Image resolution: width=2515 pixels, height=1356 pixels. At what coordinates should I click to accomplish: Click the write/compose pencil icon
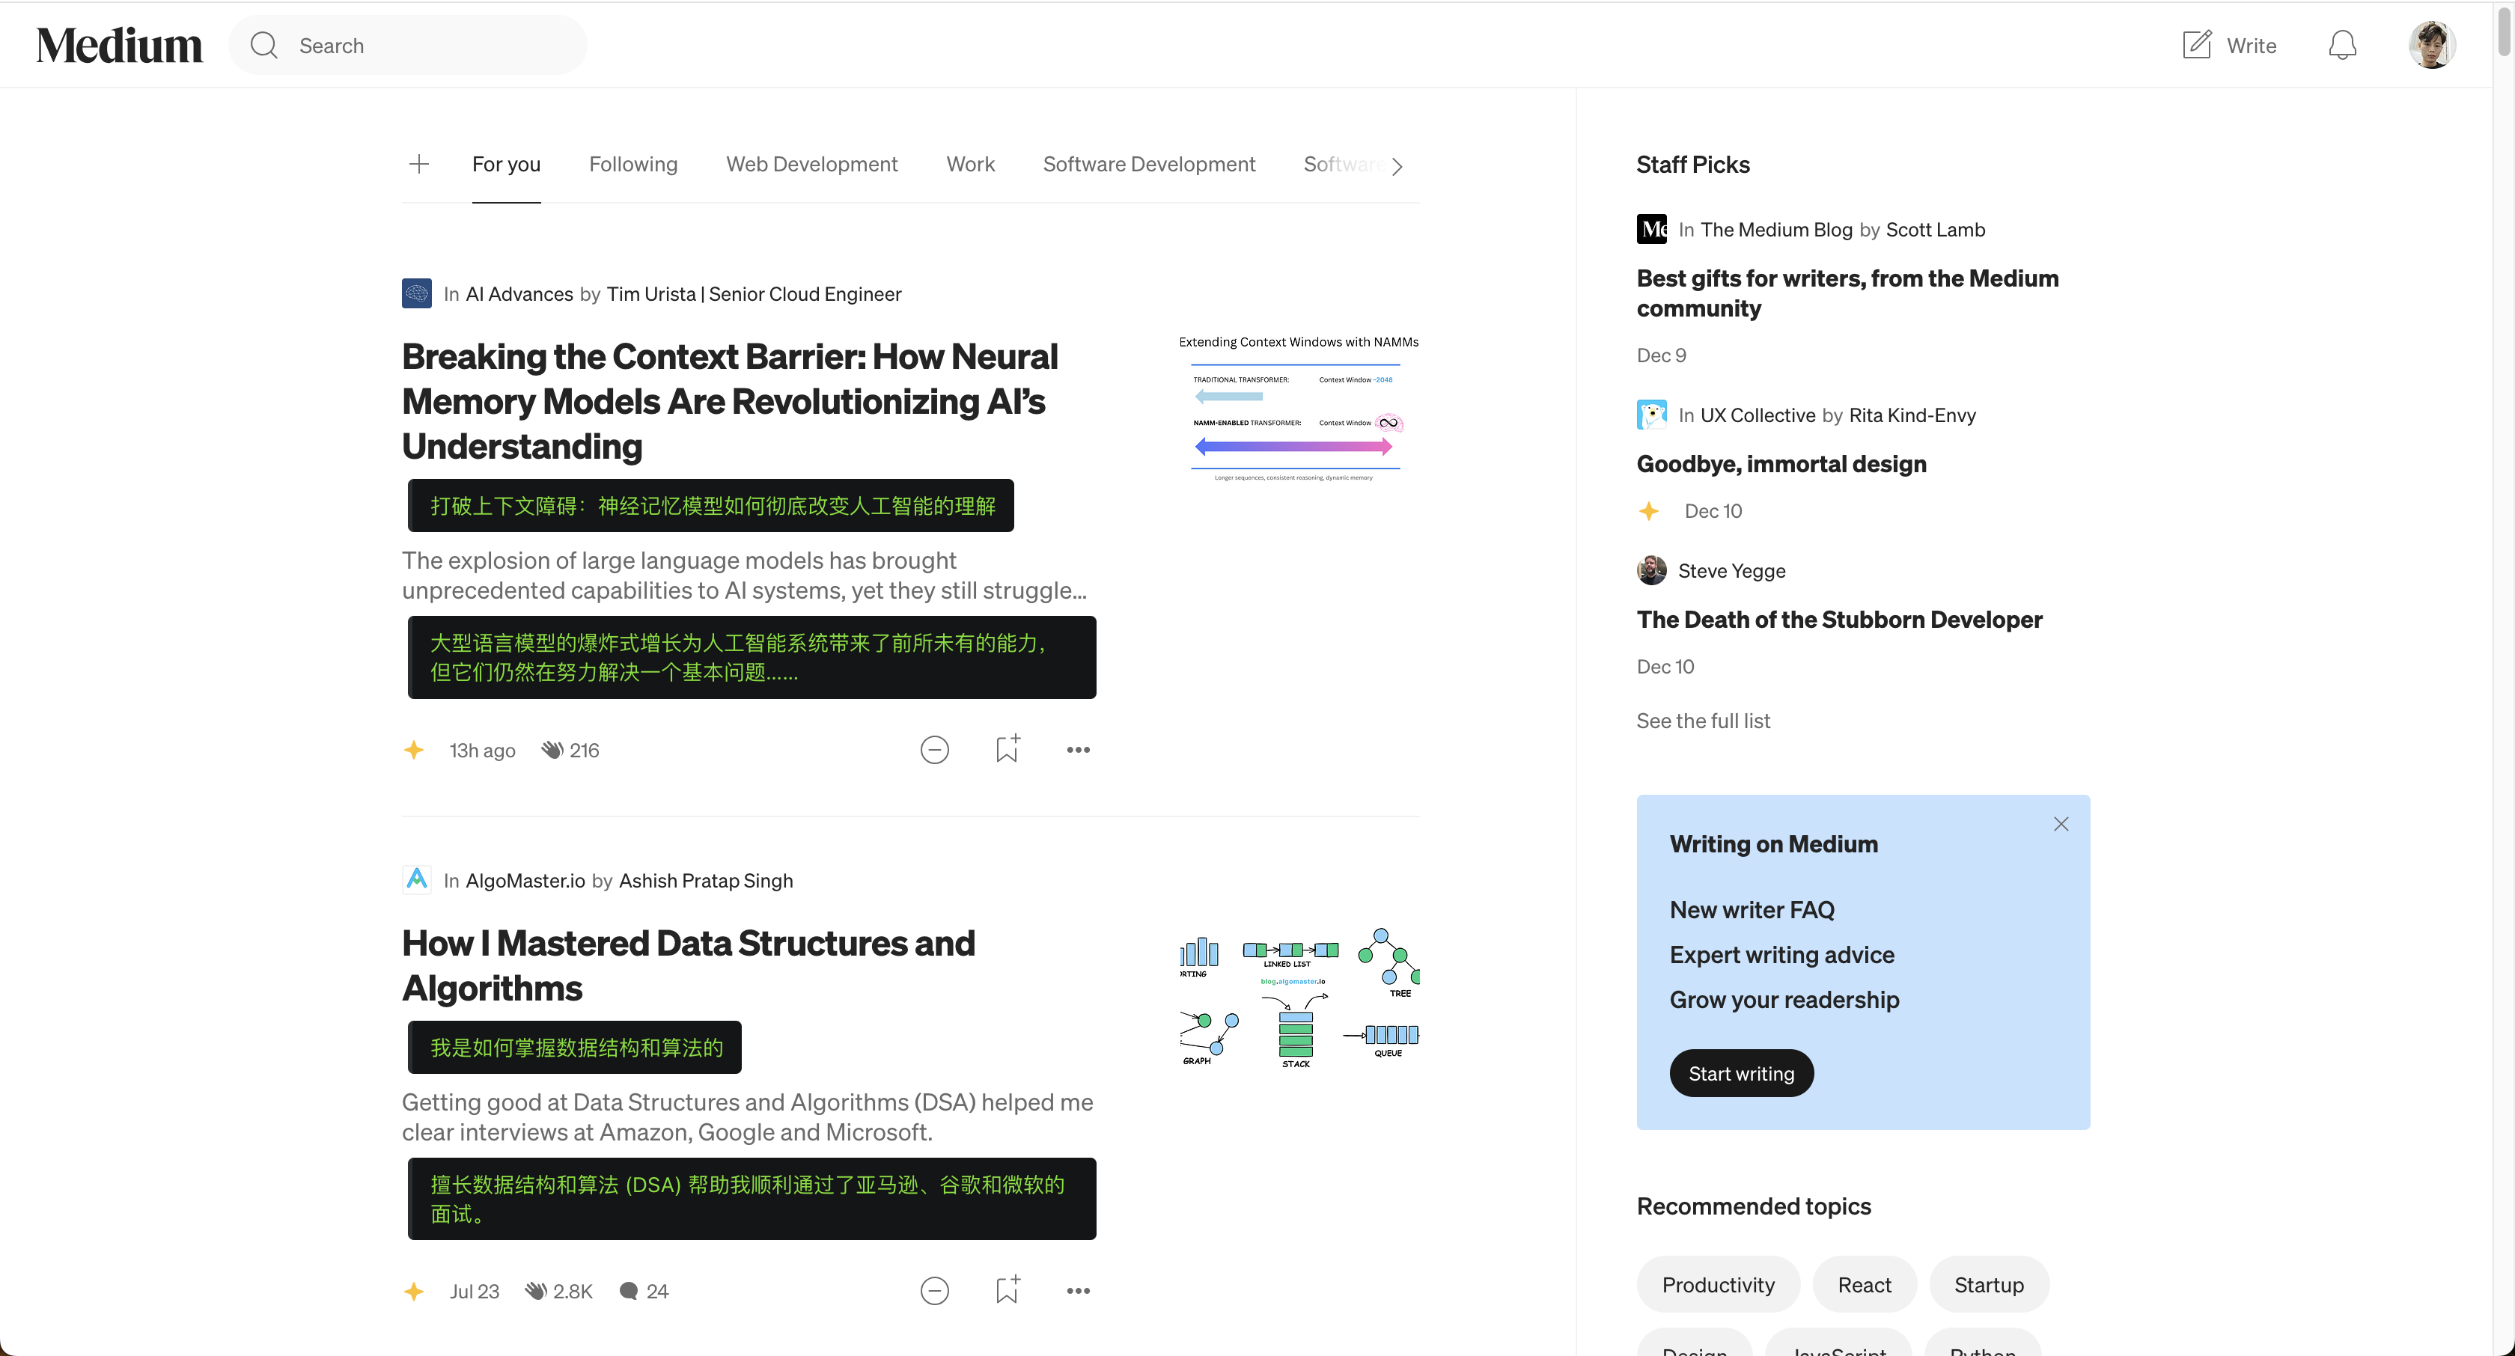click(x=2196, y=43)
